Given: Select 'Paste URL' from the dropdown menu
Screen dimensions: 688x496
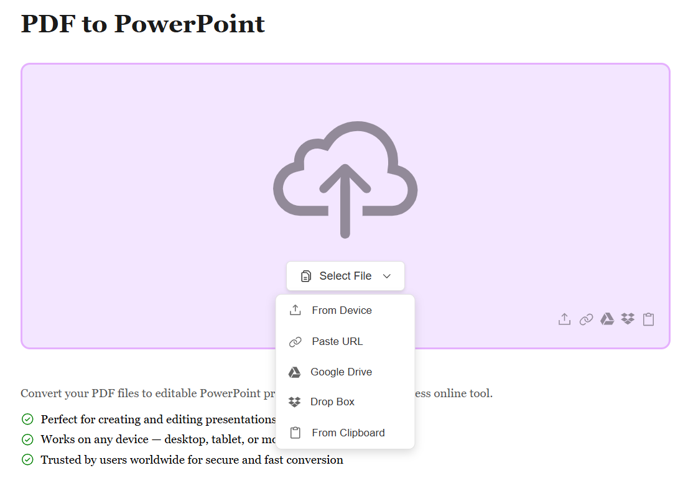Looking at the screenshot, I should tap(337, 341).
